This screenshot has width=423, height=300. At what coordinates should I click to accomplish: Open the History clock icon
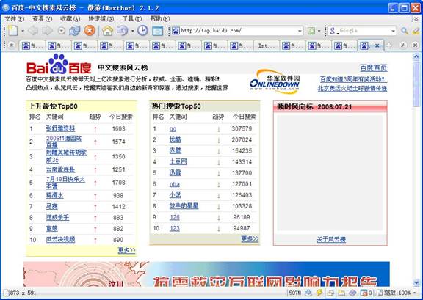[x=142, y=31]
